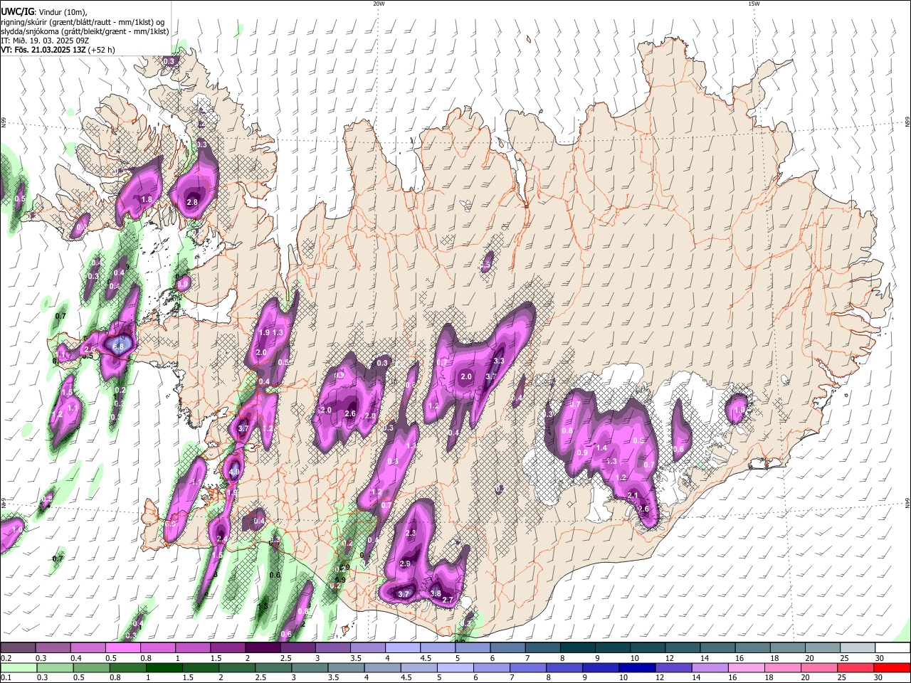The image size is (911, 683).
Task: Click the '3.8' precipitation value on map
Action: coord(436,593)
